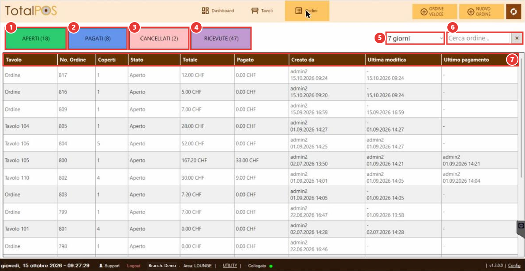The width and height of the screenshot is (525, 271).
Task: Go to the Tavoli section
Action: tap(262, 11)
